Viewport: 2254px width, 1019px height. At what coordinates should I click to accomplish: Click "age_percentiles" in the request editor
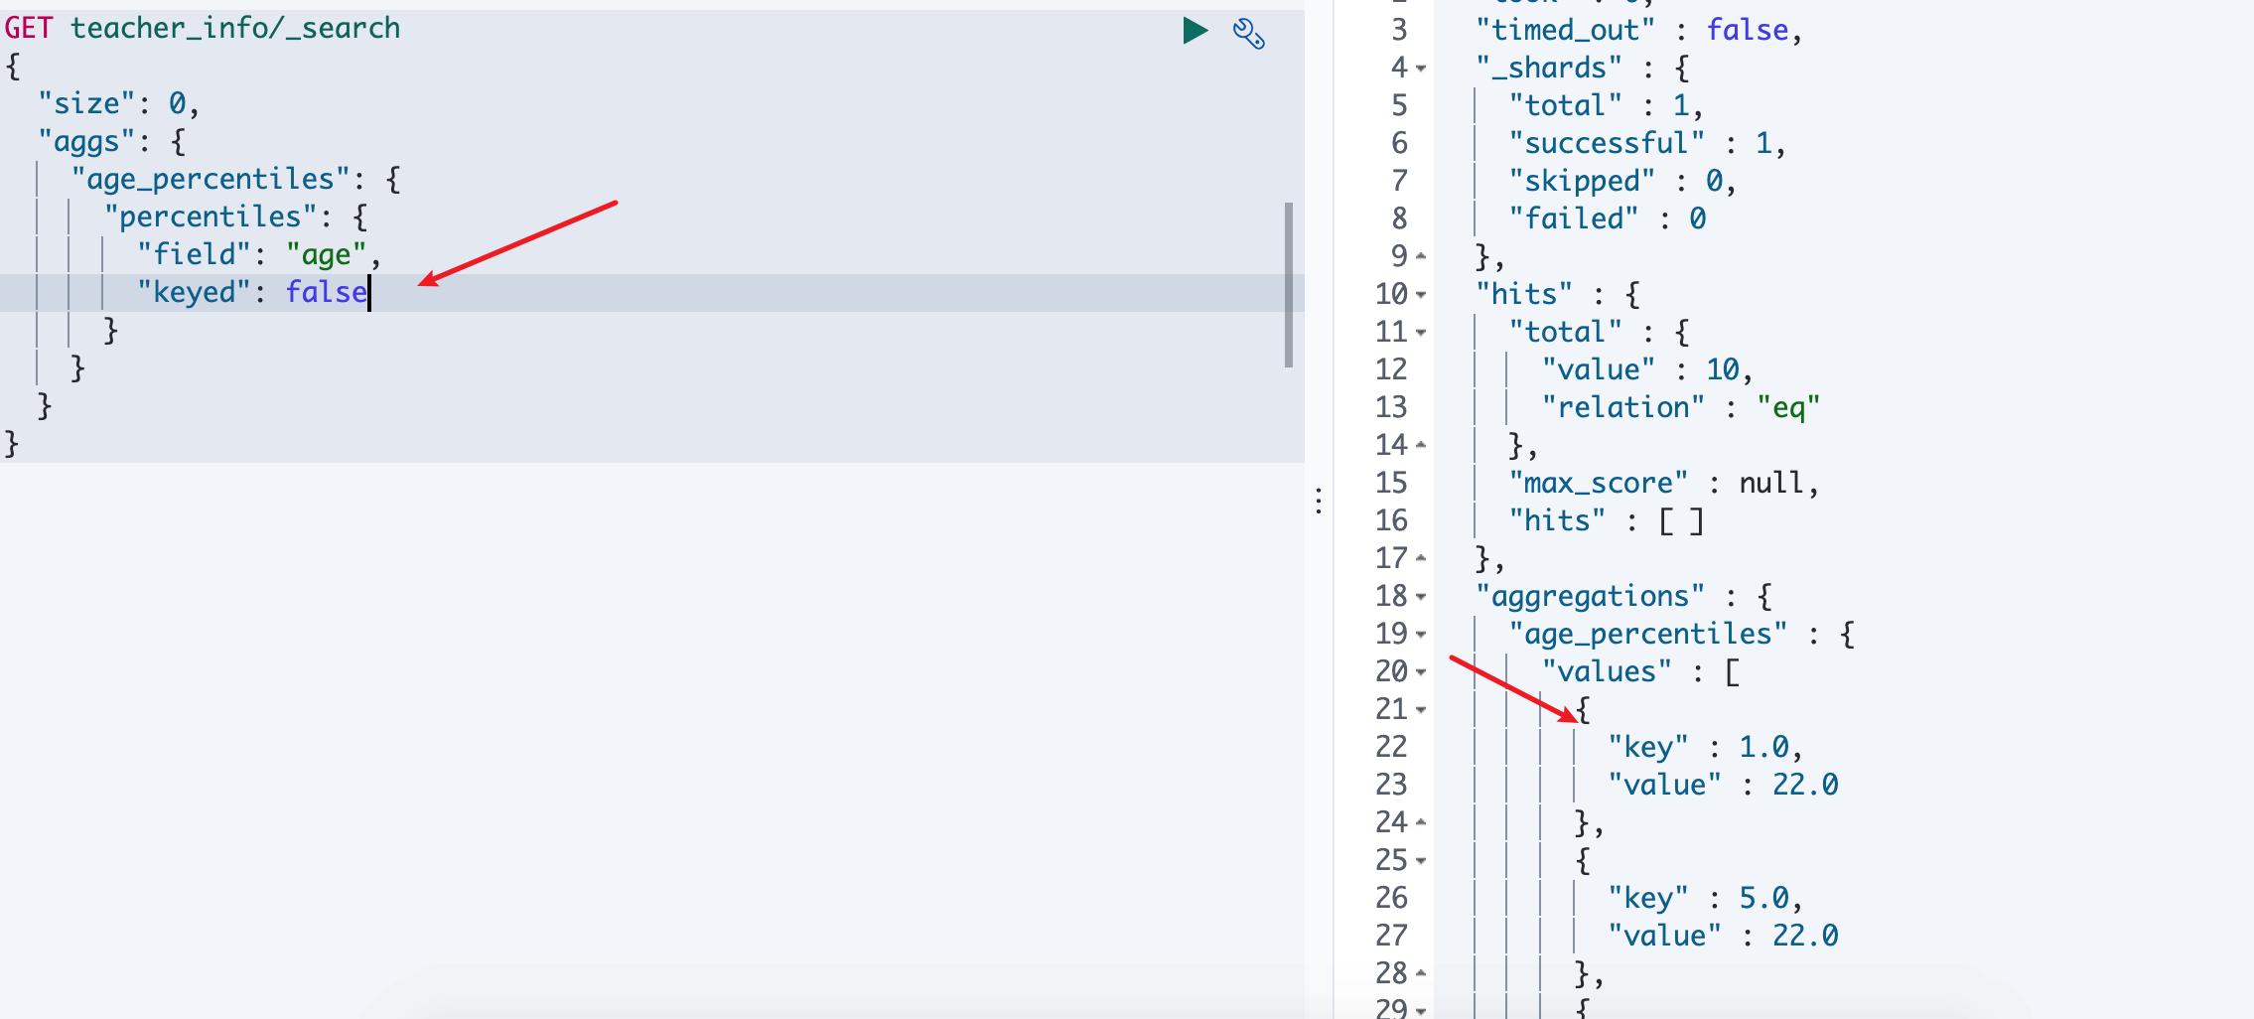[211, 180]
